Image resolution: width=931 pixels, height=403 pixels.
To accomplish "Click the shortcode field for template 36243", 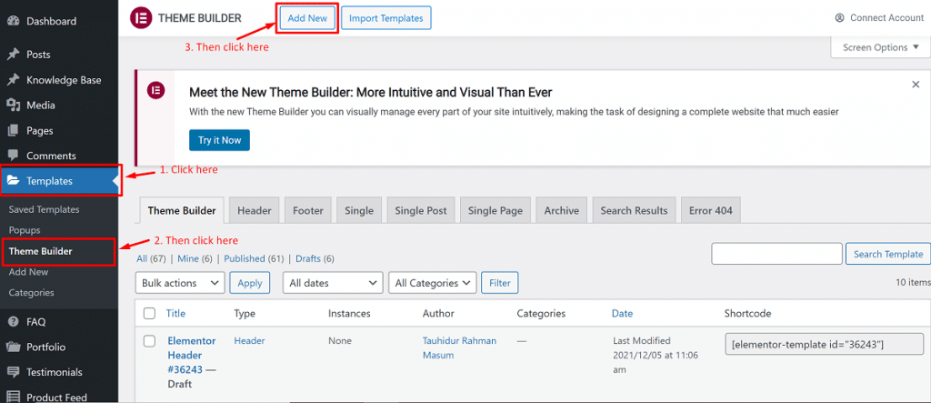I will (x=824, y=344).
